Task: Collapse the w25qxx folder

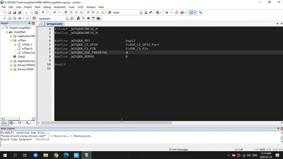Action: [11, 40]
